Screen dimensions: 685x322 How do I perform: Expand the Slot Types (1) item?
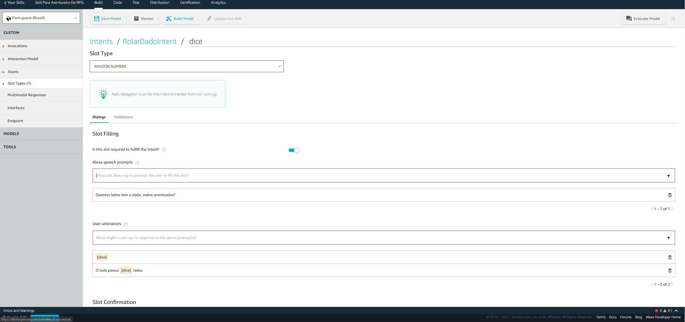click(19, 84)
